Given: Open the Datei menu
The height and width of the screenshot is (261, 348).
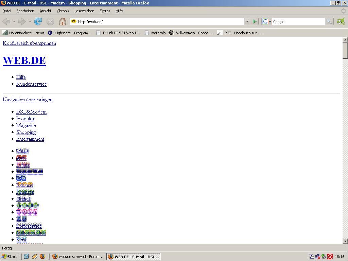Looking at the screenshot, I should [7, 11].
